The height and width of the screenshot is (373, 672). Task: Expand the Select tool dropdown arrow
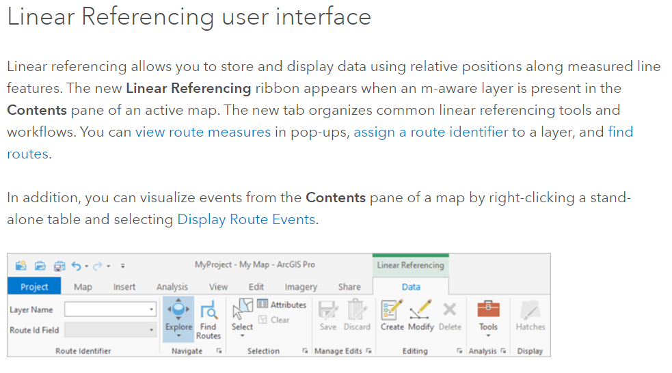[242, 335]
